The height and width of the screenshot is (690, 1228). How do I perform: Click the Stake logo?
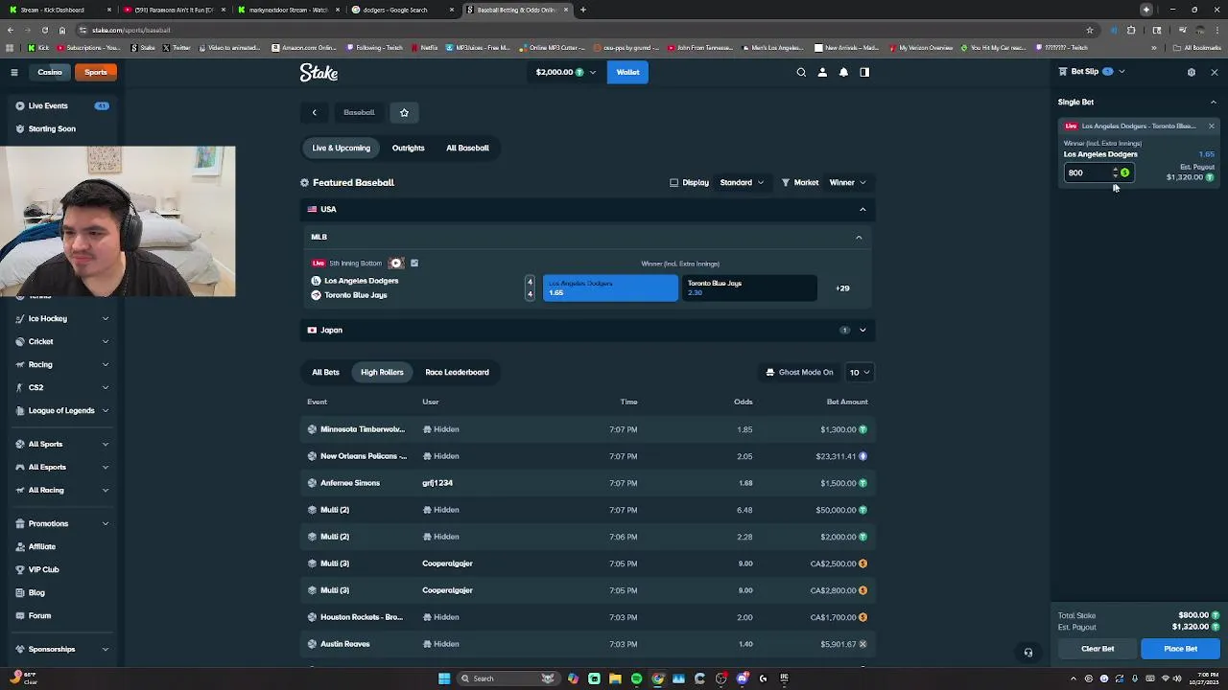coord(319,72)
